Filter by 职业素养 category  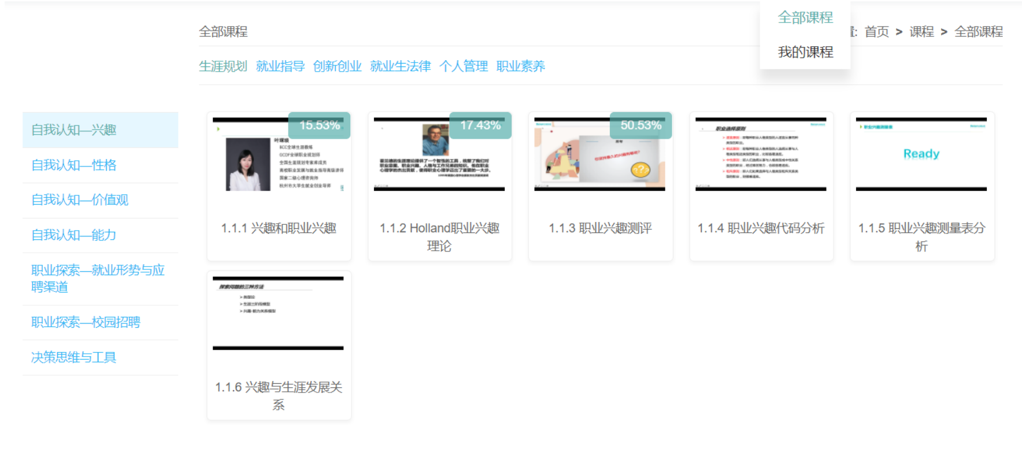point(520,66)
